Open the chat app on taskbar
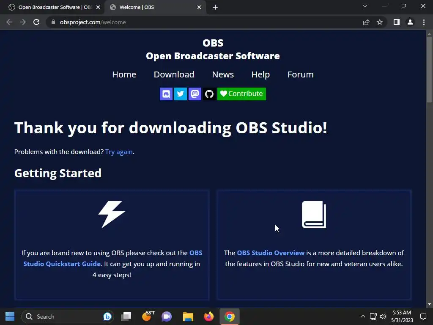The height and width of the screenshot is (325, 433). pyautogui.click(x=167, y=317)
